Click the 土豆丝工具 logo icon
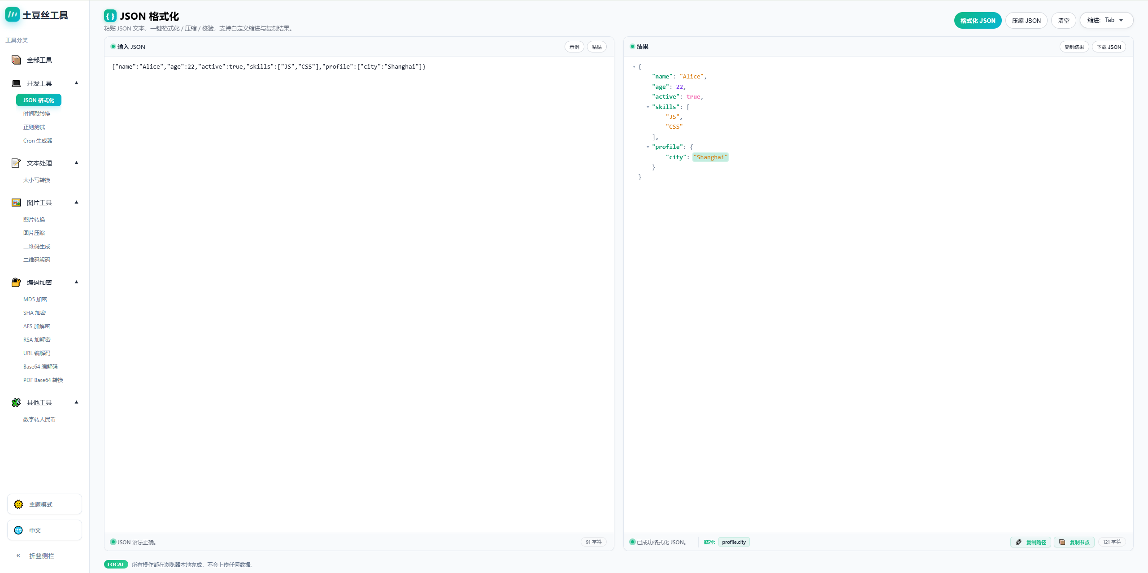The image size is (1148, 573). [13, 15]
